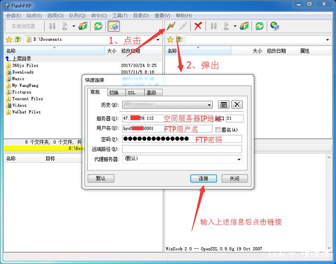Click pause icon in local toolbar
Image resolution: width=336 pixels, height=264 pixels.
tap(52, 26)
